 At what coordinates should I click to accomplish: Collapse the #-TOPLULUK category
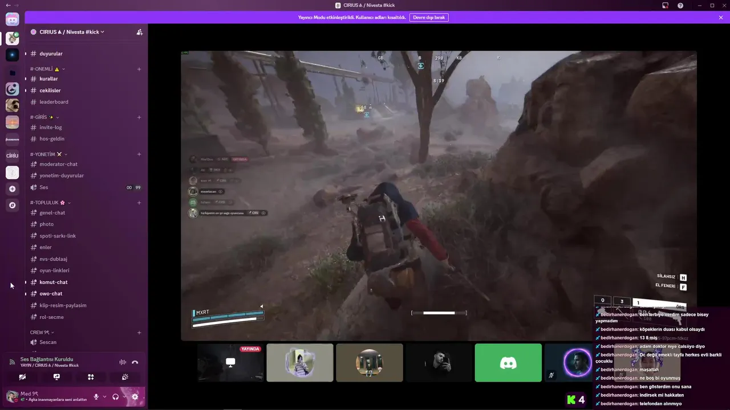pyautogui.click(x=50, y=203)
